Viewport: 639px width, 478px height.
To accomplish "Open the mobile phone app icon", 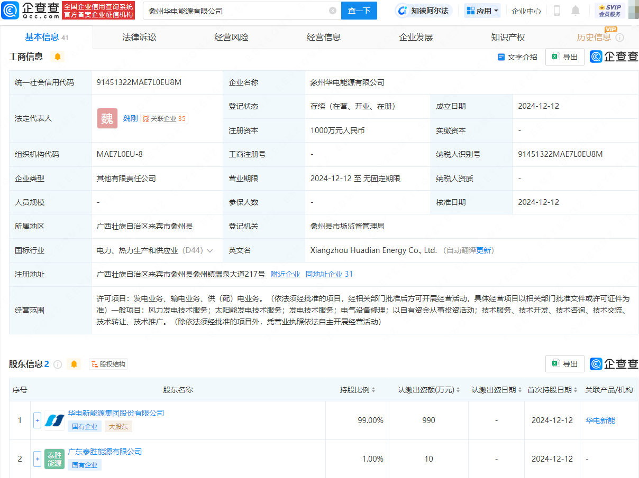I will [557, 11].
